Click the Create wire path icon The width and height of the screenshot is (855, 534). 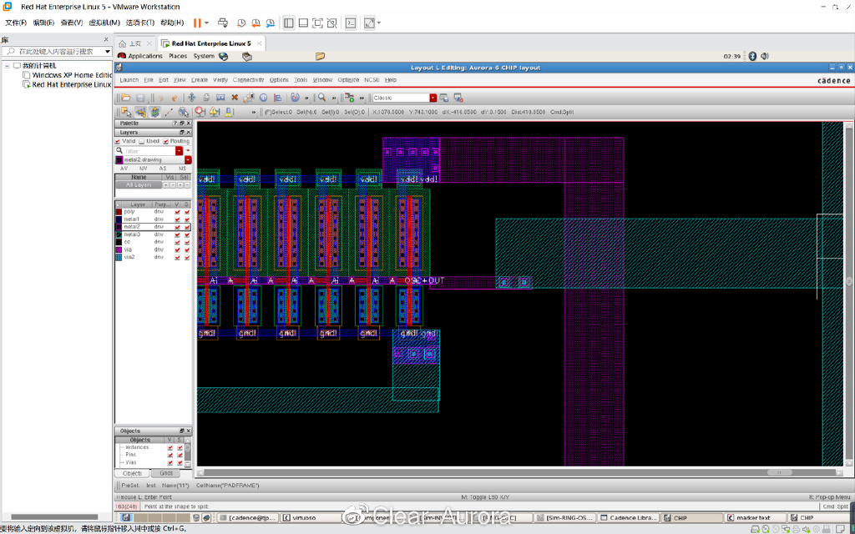pos(140,112)
